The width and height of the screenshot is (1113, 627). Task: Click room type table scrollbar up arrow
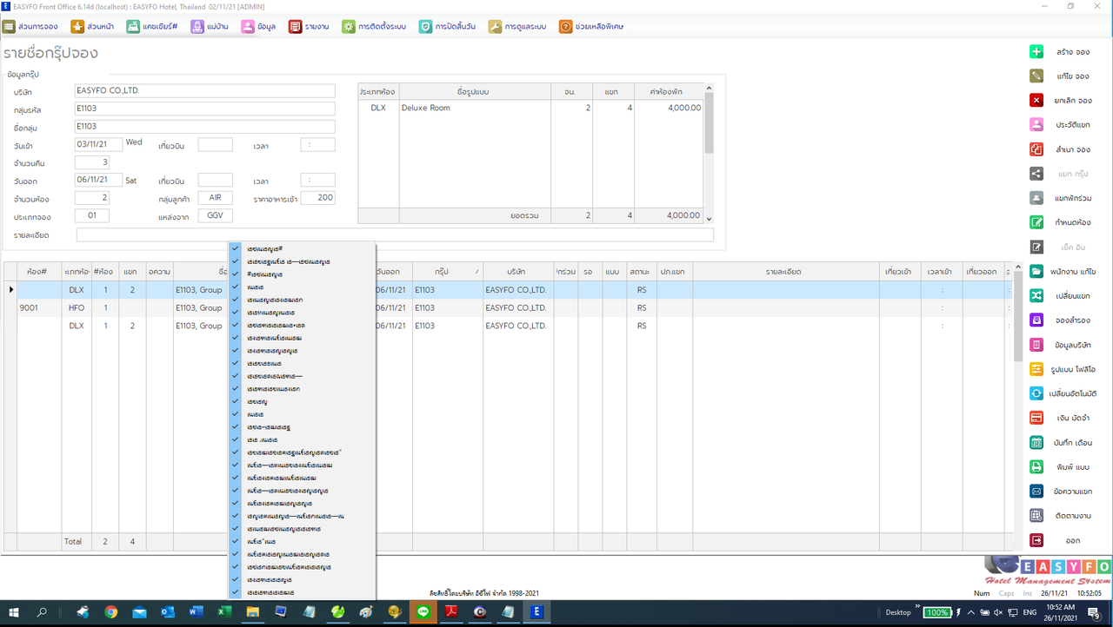tap(709, 88)
